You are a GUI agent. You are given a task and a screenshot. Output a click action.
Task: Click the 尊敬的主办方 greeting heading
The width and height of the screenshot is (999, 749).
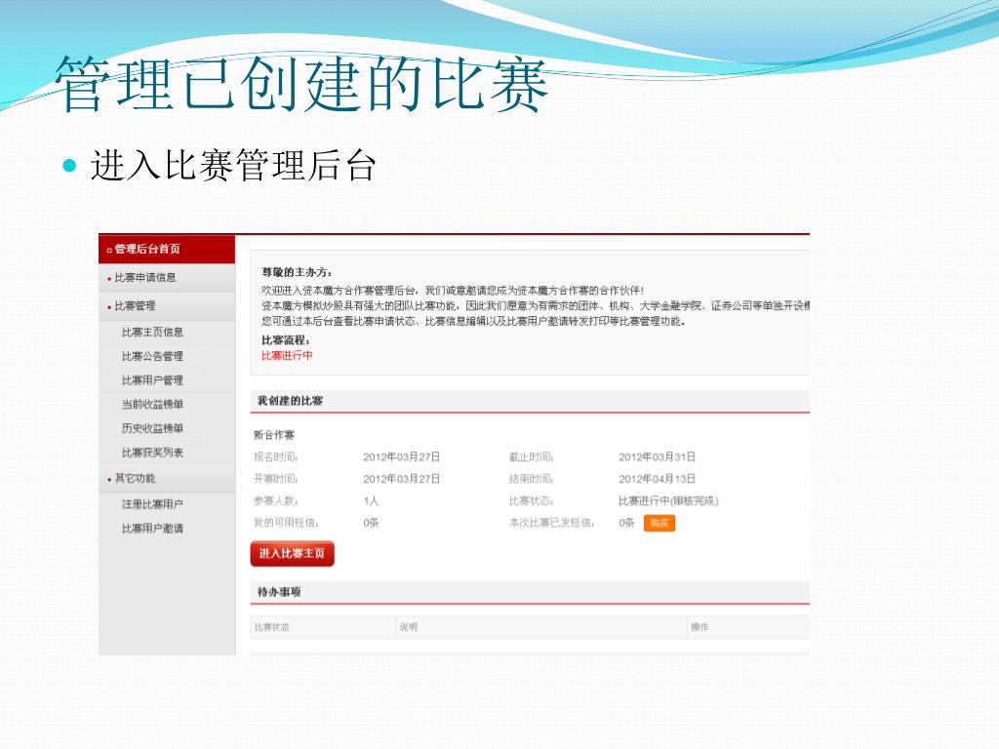pos(297,273)
